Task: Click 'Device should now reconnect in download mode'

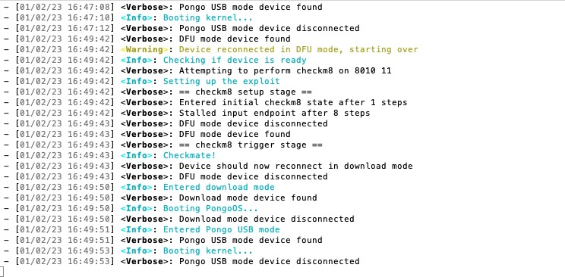Action: click(x=295, y=166)
